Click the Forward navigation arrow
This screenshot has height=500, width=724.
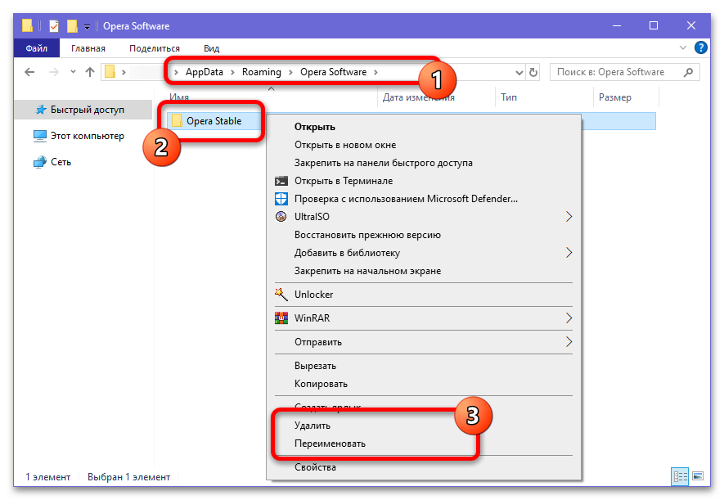tap(53, 72)
